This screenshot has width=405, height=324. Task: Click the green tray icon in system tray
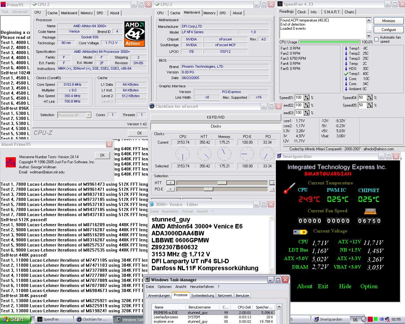point(376,319)
